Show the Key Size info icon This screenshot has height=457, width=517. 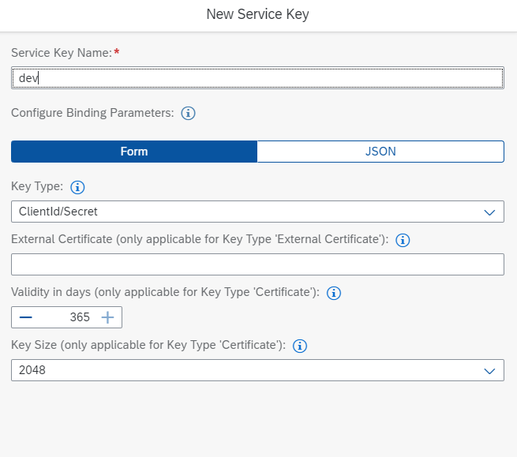pyautogui.click(x=300, y=346)
